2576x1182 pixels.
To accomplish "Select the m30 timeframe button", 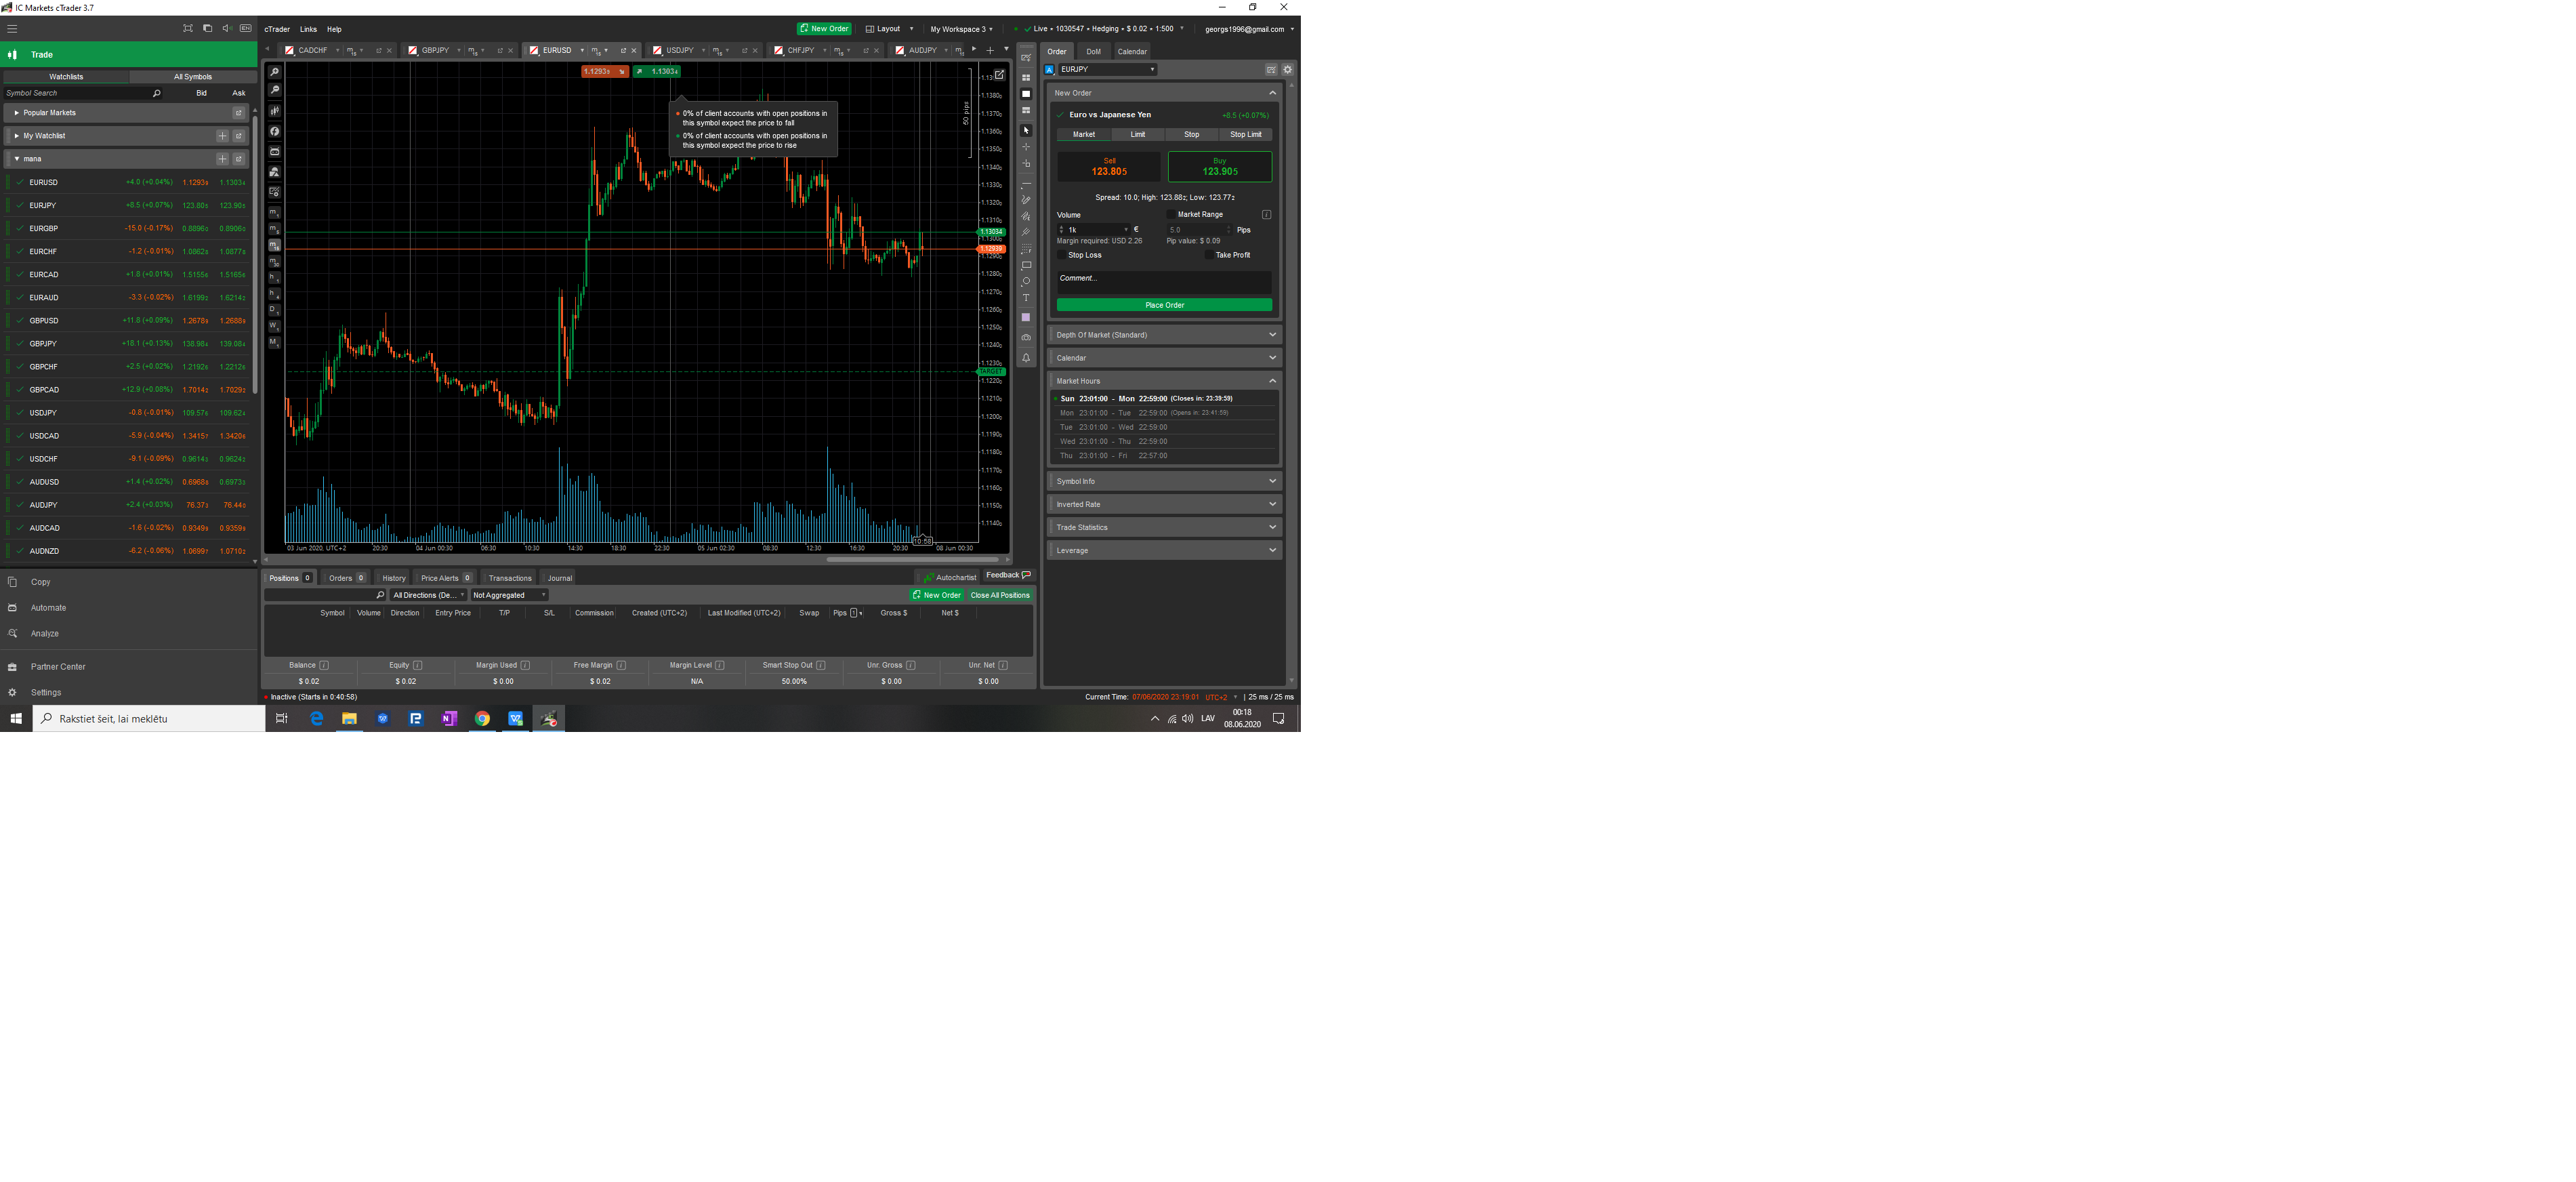I will pyautogui.click(x=274, y=261).
